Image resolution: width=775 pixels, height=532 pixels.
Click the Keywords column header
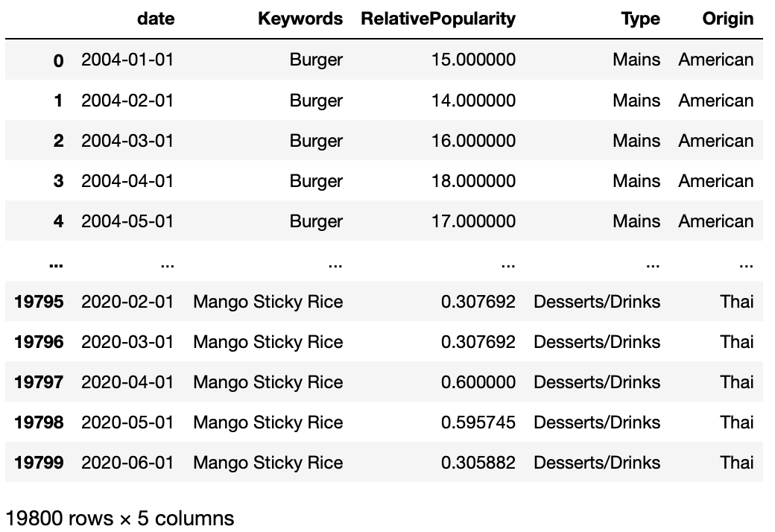pos(300,19)
